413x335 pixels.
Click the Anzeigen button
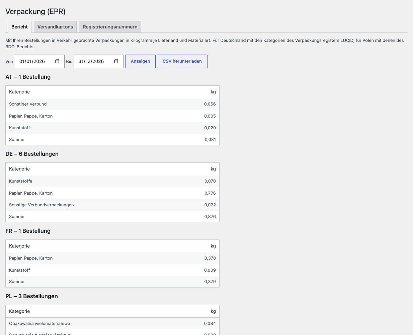pos(140,61)
